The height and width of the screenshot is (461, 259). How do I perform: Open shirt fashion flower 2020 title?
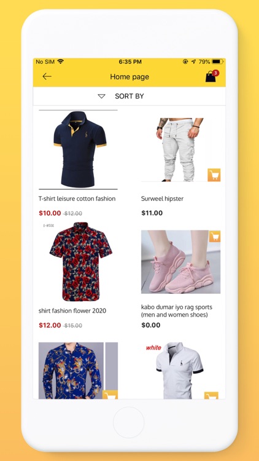(72, 311)
